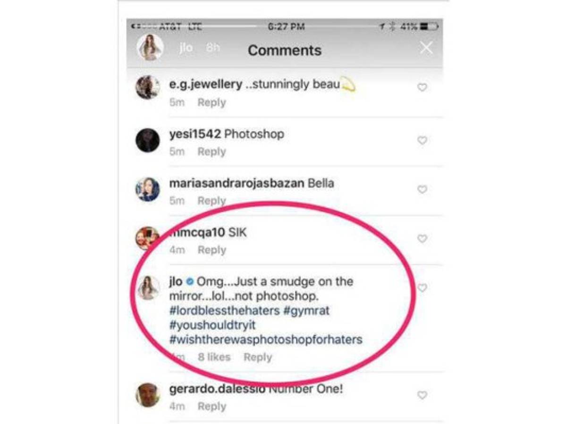Image resolution: width=566 pixels, height=424 pixels.
Task: Open yesi1542's dark profile avatar
Action: (x=148, y=140)
